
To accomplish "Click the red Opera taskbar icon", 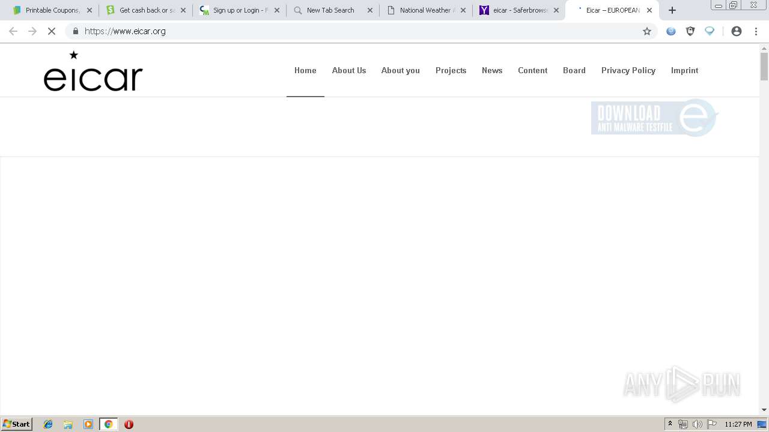I will pyautogui.click(x=129, y=424).
